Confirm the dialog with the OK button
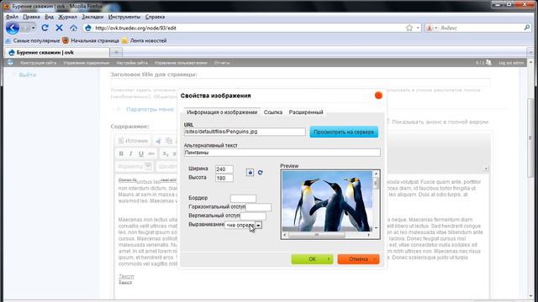538x302 pixels. click(x=312, y=259)
